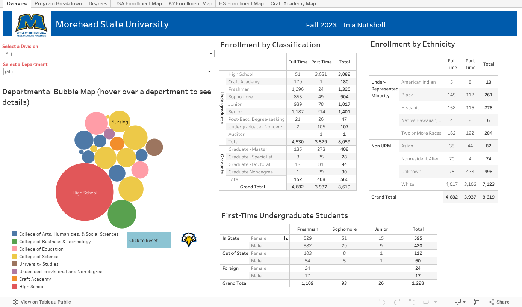
Task: Open the Select a Department dropdown
Action: point(108,72)
